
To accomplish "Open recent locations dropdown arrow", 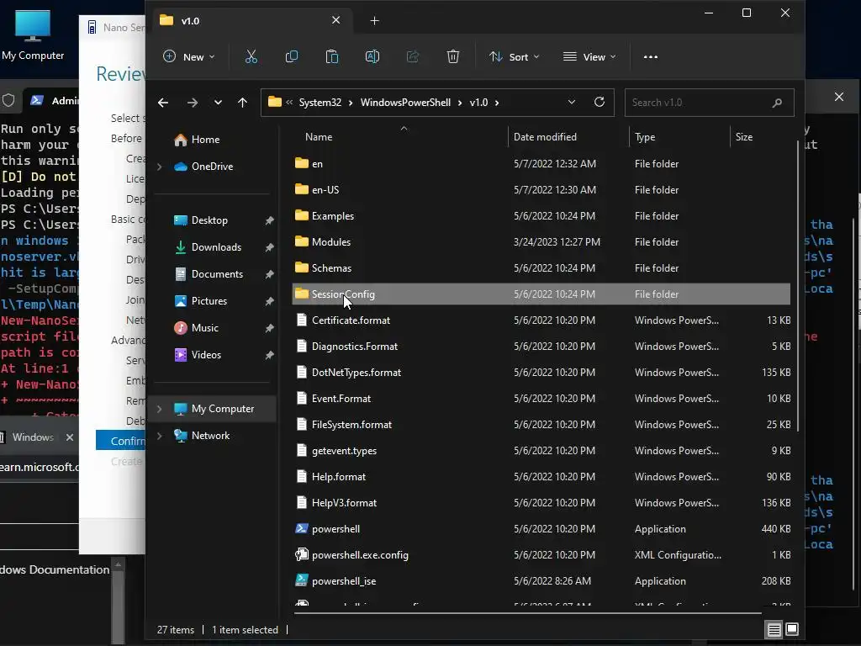I will [218, 103].
